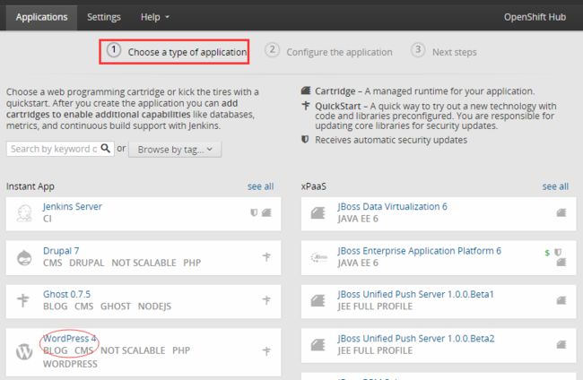
Task: Select step 1 Choose a type of application
Action: click(x=174, y=52)
